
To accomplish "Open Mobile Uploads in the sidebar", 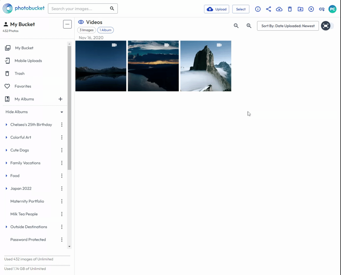I will (28, 61).
